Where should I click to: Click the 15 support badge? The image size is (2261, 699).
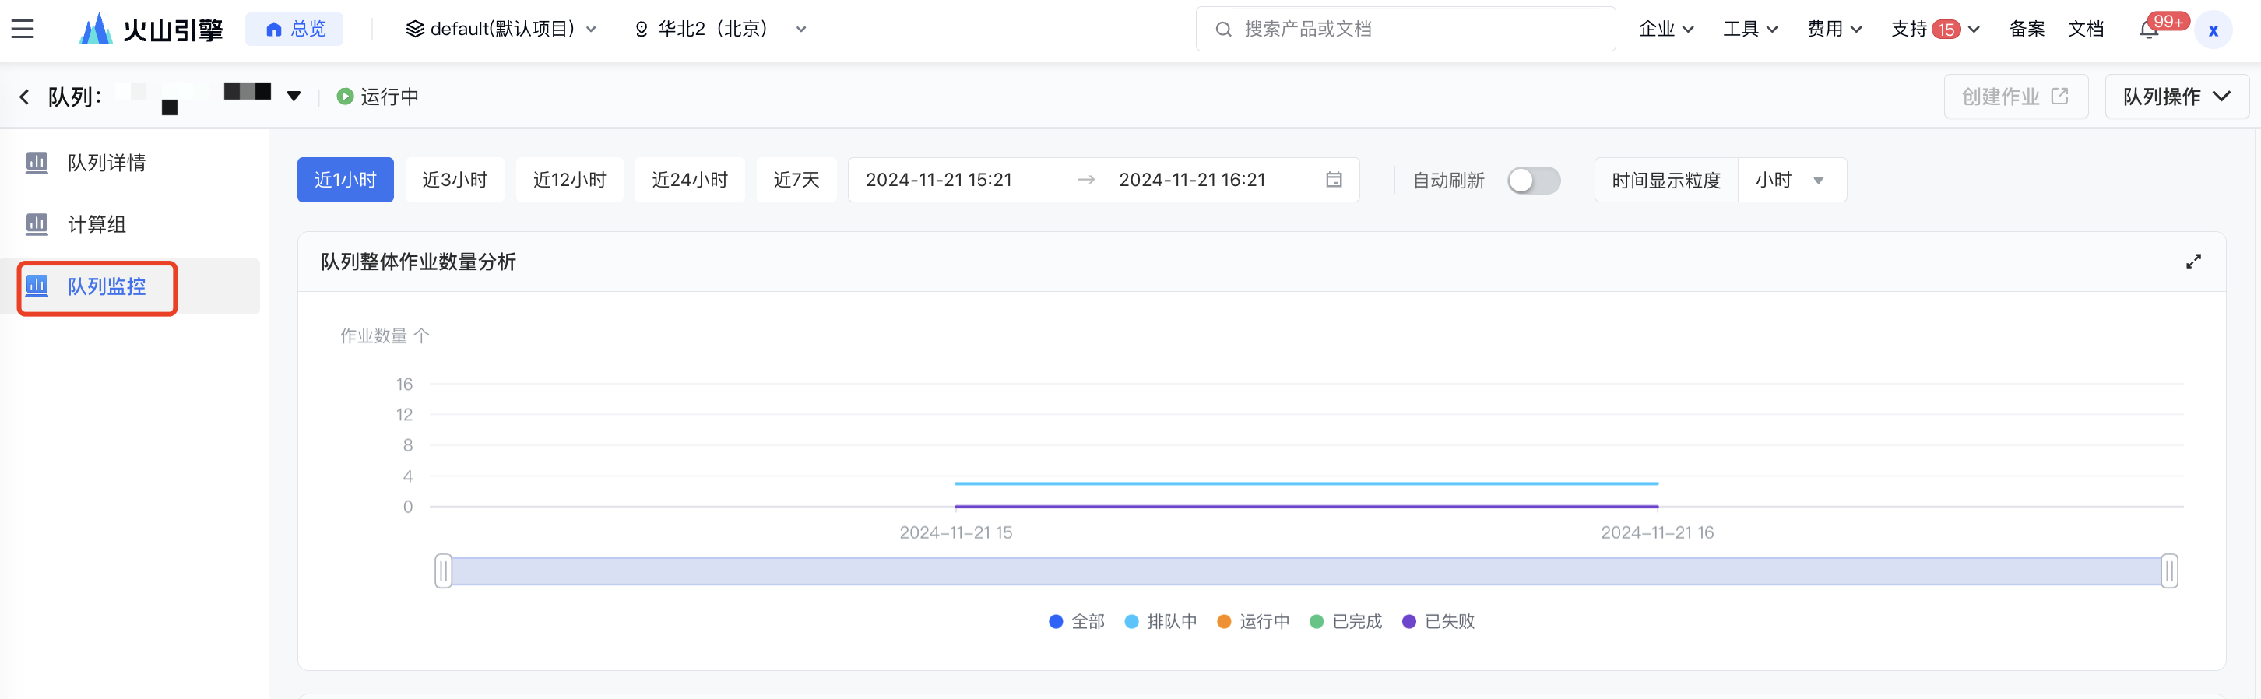pos(1946,30)
